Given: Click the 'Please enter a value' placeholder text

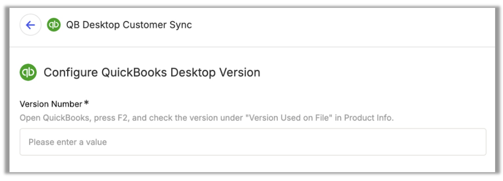Looking at the screenshot, I should (x=68, y=142).
